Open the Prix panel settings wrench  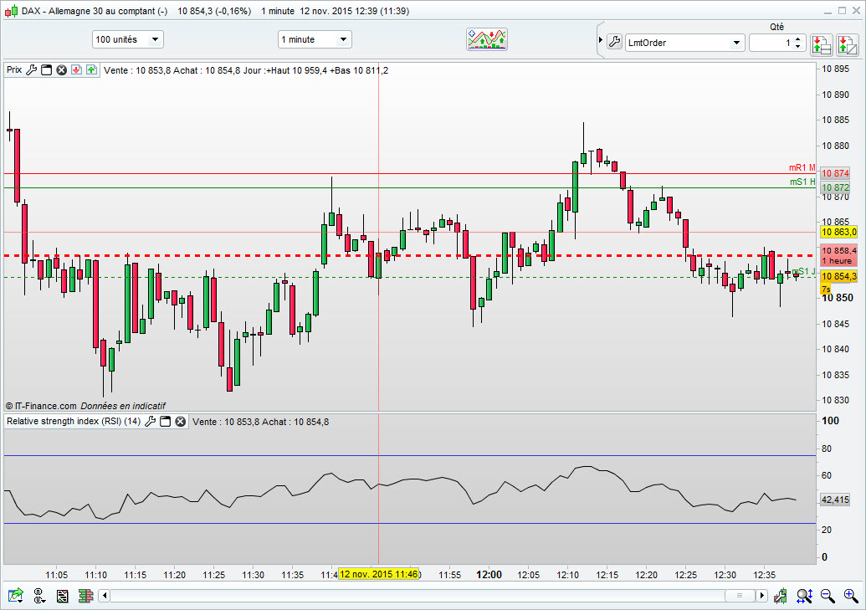click(x=32, y=69)
